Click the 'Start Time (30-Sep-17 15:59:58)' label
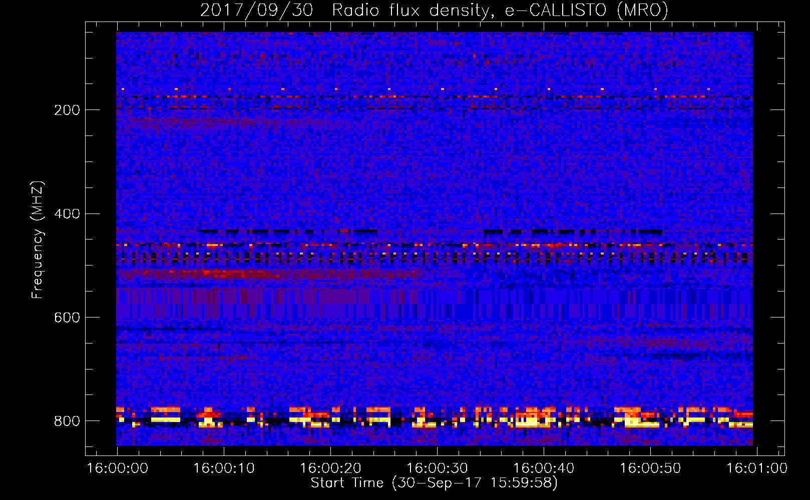810x500 pixels. point(434,483)
